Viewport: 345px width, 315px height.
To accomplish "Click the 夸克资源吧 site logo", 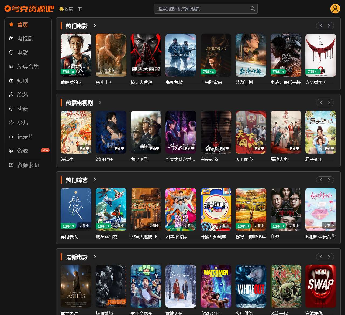I will click(29, 9).
